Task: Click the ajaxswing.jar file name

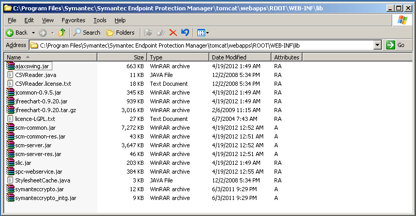Action: [32, 66]
